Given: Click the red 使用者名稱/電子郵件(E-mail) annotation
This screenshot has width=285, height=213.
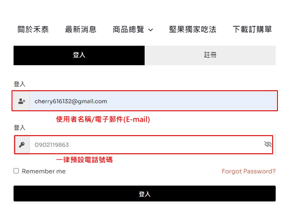Looking at the screenshot, I should point(103,120).
